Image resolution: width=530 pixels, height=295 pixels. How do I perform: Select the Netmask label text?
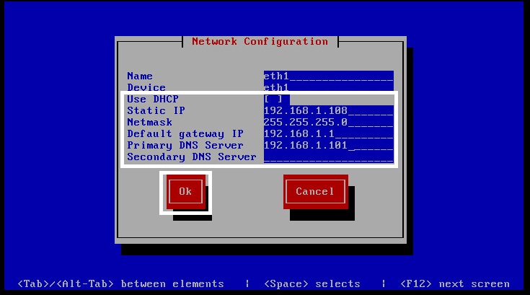coord(149,122)
